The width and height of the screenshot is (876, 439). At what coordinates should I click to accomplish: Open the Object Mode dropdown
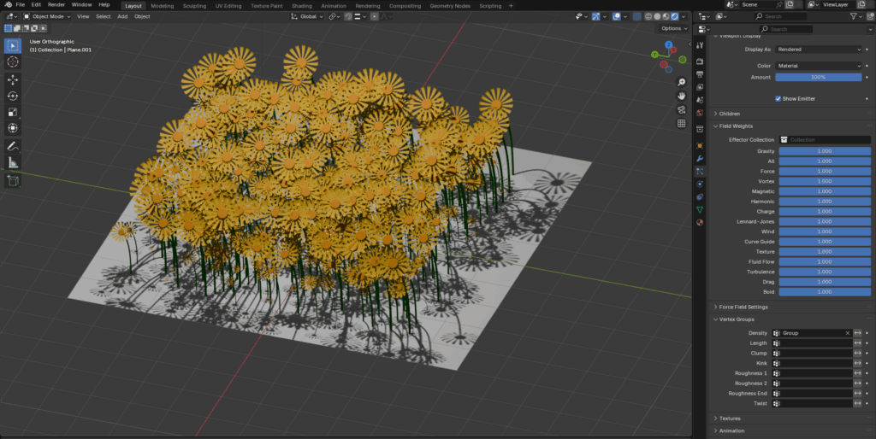pyautogui.click(x=47, y=16)
